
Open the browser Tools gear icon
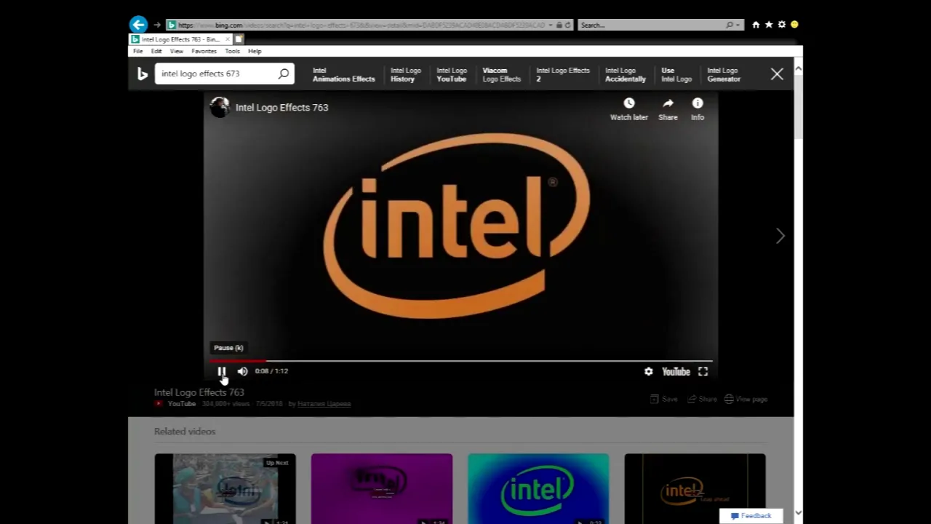click(782, 25)
